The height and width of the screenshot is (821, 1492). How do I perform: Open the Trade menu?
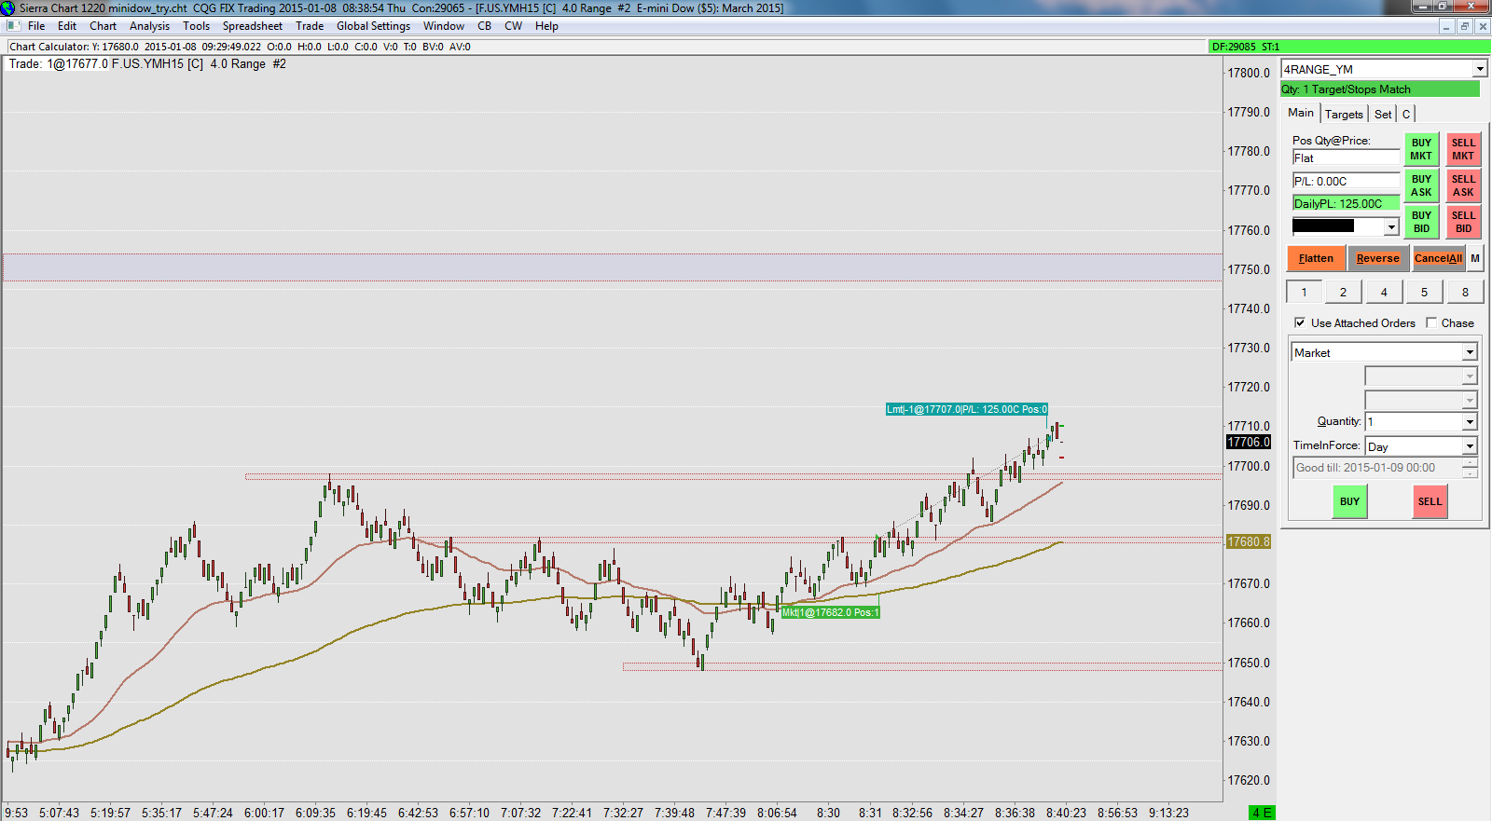(310, 26)
